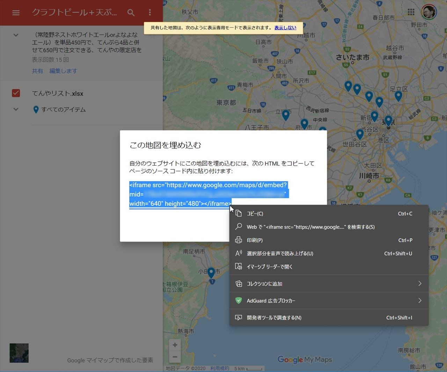The image size is (447, 372).
Task: Click the map pin near 足立区
Action: tap(398, 96)
